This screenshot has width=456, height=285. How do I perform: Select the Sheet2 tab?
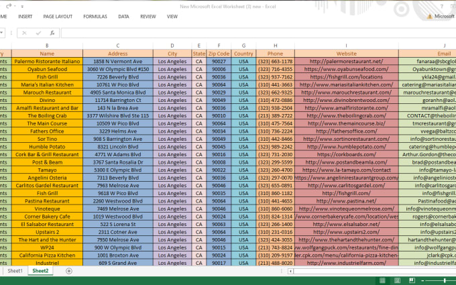(x=40, y=271)
